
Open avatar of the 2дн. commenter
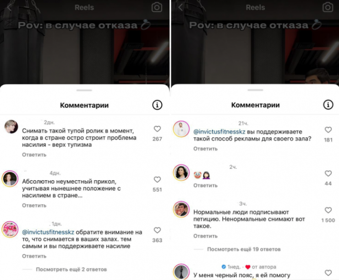11,127
